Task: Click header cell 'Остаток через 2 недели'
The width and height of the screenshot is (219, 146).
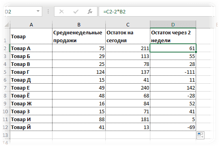Action: (173, 36)
